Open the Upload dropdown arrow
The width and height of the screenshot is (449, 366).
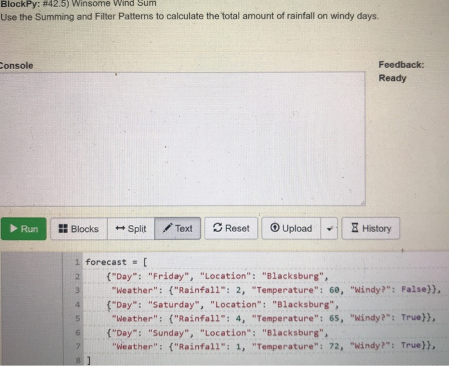tap(329, 228)
